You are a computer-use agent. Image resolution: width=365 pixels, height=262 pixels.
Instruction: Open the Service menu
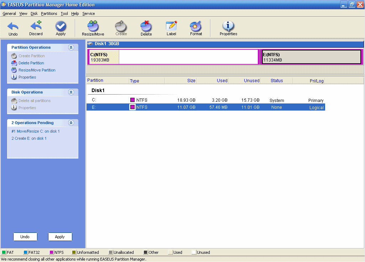88,14
